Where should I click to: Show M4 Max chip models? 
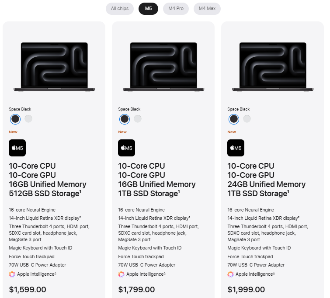point(207,8)
